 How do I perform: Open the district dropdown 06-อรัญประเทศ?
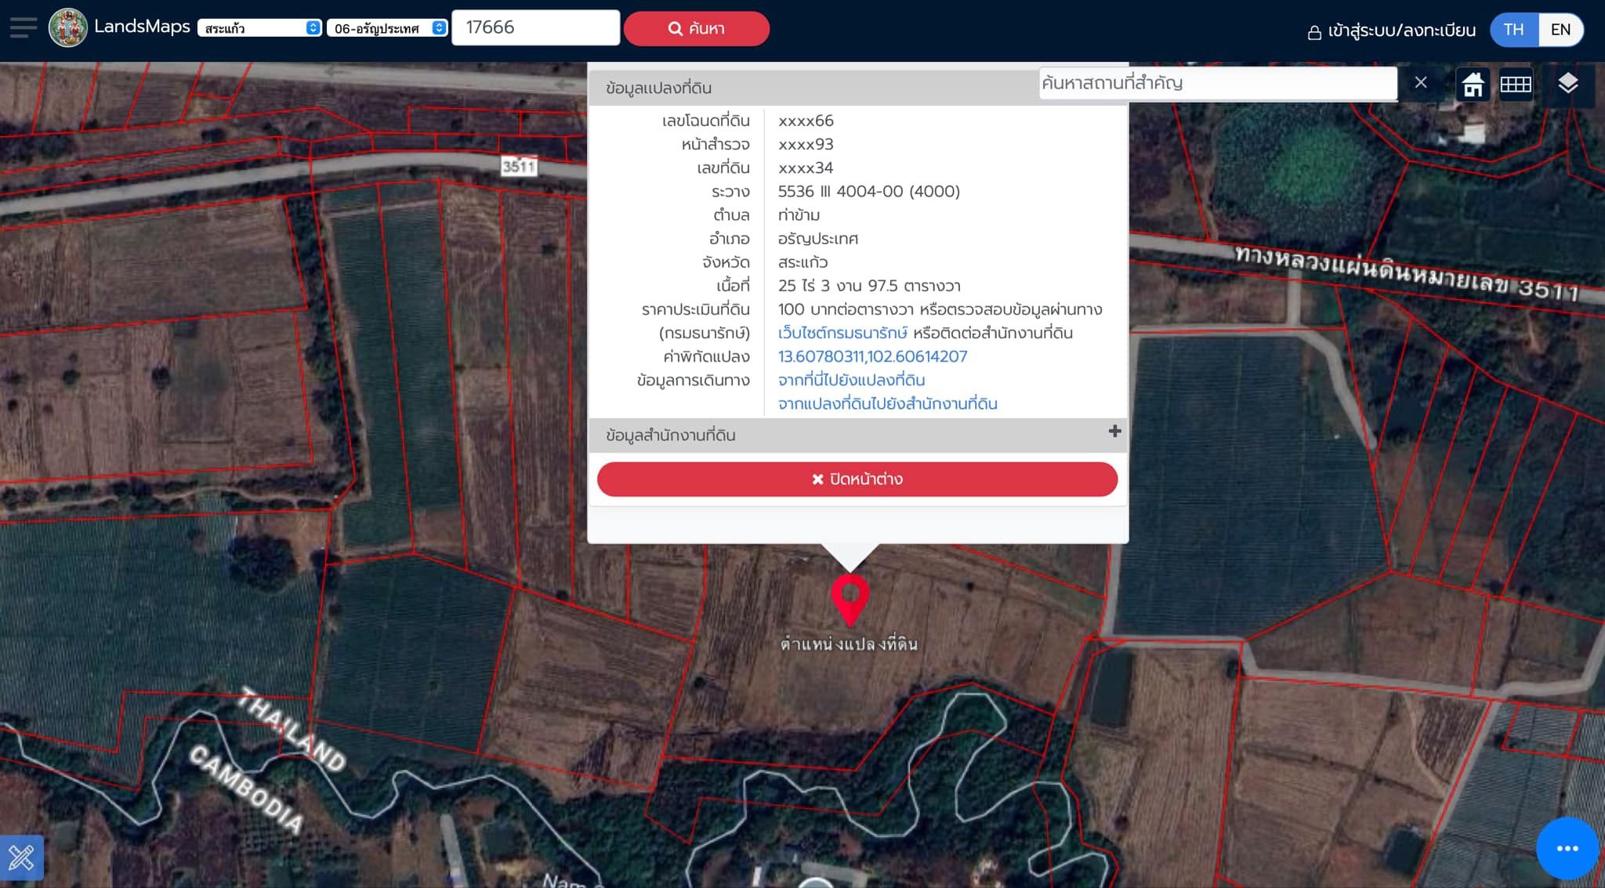pos(387,28)
